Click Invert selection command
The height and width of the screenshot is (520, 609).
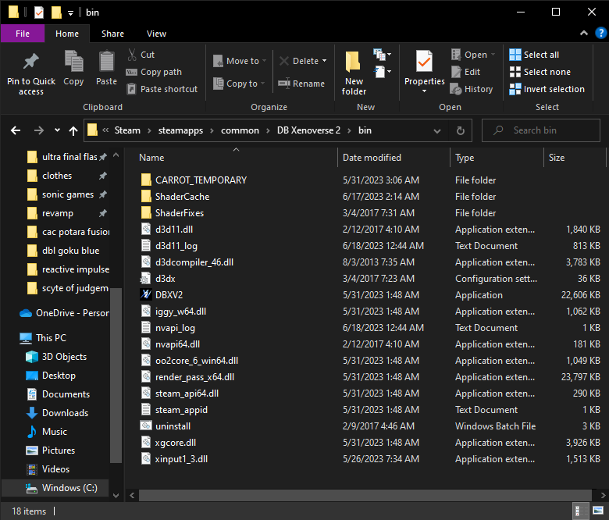[547, 89]
